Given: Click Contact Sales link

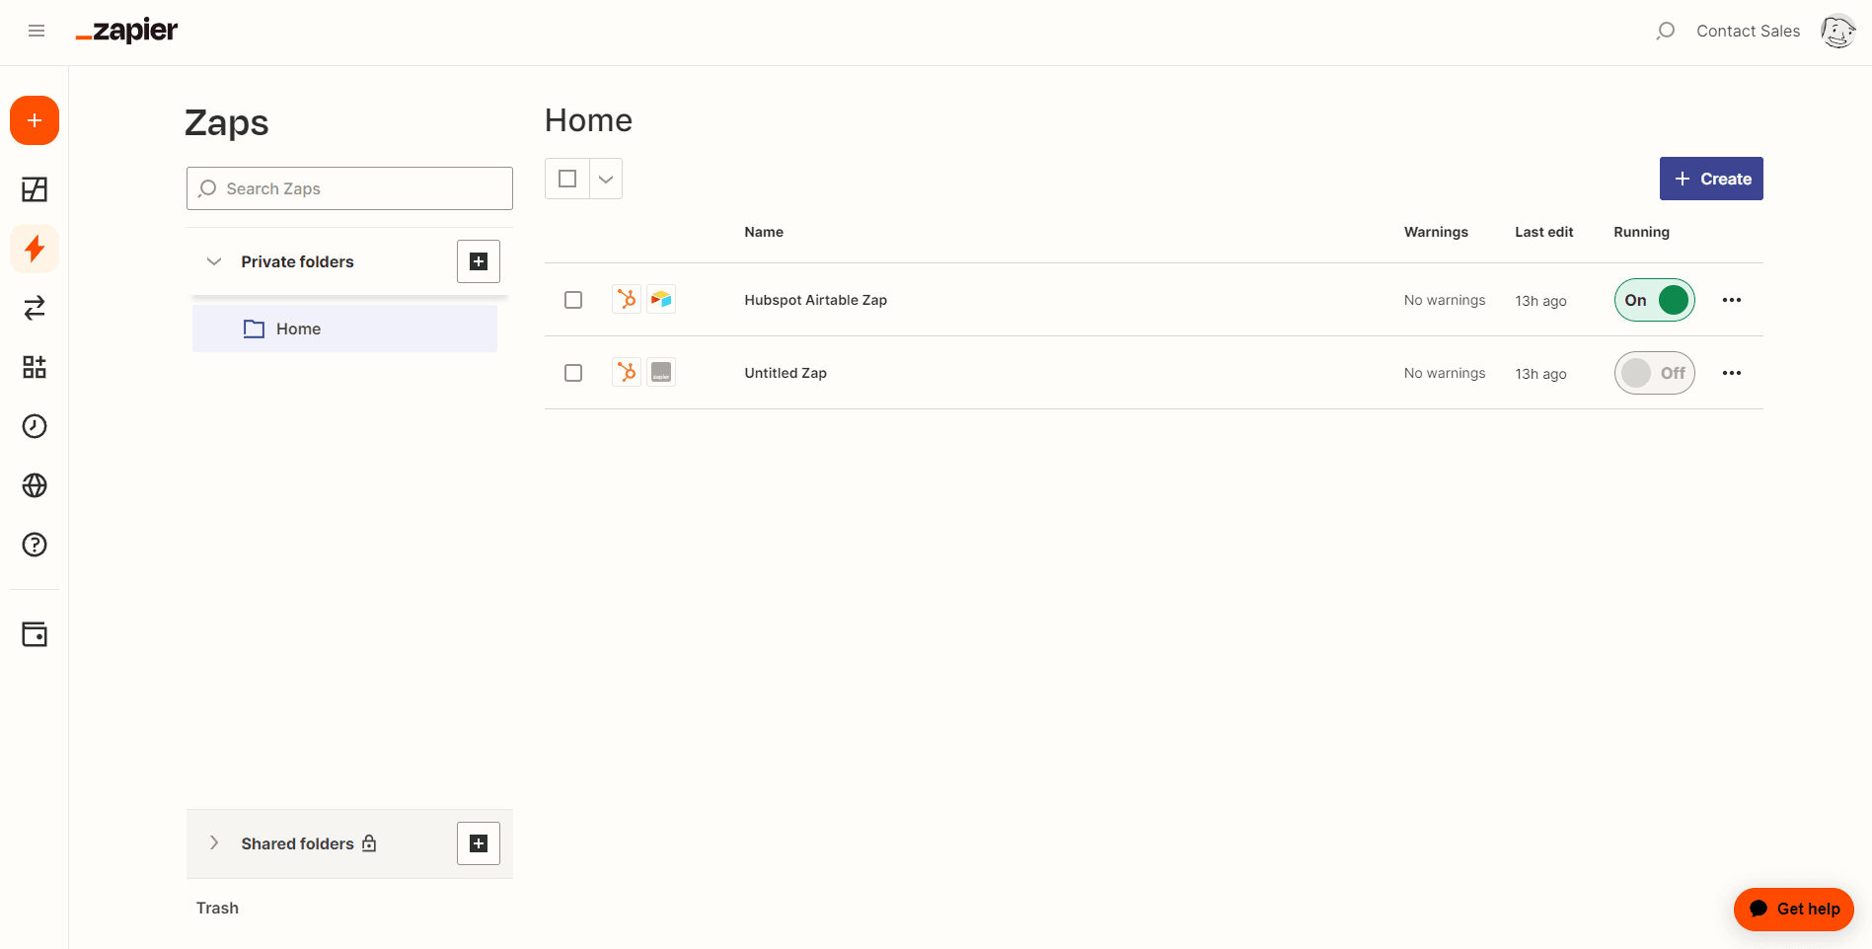Looking at the screenshot, I should (1748, 31).
